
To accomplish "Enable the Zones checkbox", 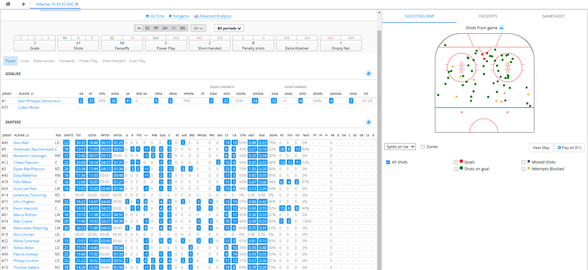I will [423, 147].
